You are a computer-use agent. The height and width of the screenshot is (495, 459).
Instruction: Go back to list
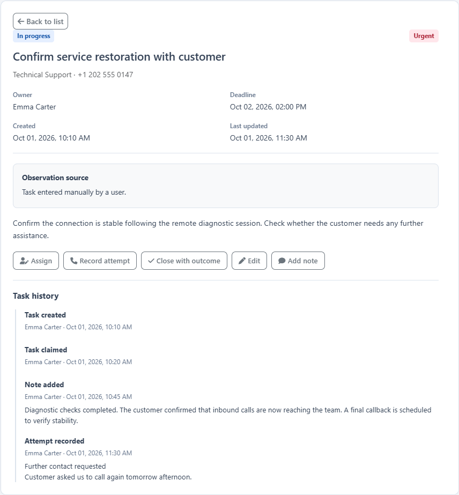(40, 21)
